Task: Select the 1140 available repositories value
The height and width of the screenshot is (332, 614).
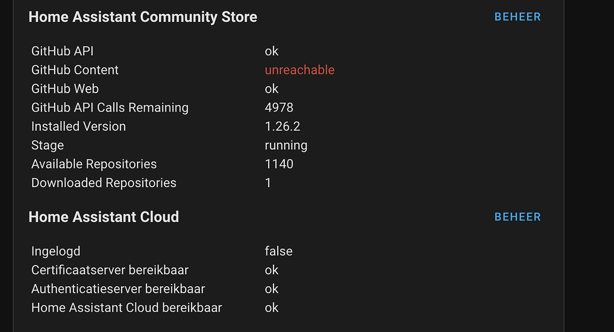Action: [279, 164]
